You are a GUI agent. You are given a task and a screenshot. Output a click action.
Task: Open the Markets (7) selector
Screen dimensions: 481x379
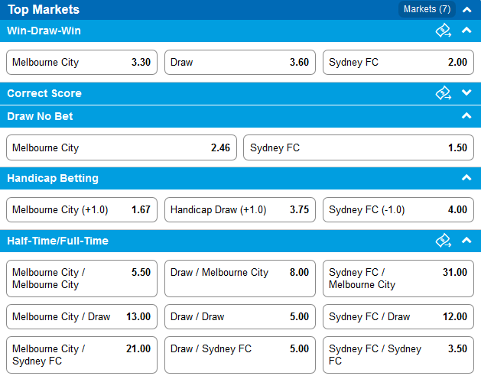click(x=427, y=9)
